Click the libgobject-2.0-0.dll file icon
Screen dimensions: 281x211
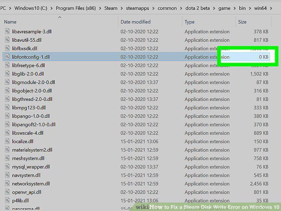point(7,90)
